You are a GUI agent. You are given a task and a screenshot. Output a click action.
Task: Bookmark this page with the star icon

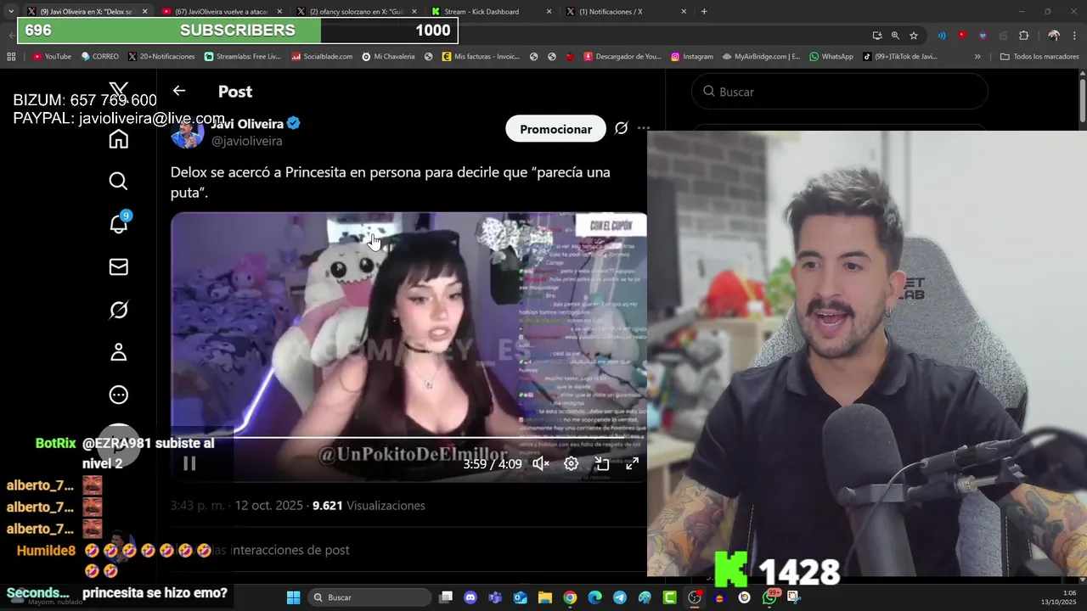tap(914, 36)
